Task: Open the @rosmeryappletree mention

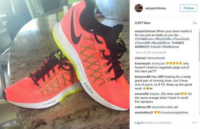Action: point(174,112)
